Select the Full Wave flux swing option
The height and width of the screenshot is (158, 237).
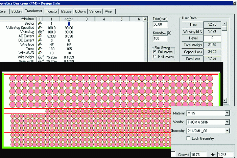coord(155,52)
